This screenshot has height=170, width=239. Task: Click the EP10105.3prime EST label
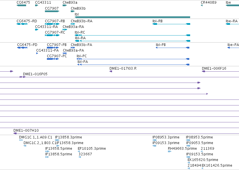click(x=92, y=149)
